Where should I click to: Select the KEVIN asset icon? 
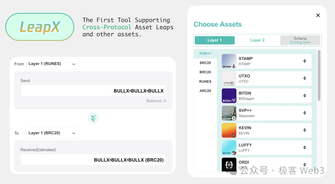coord(229,130)
